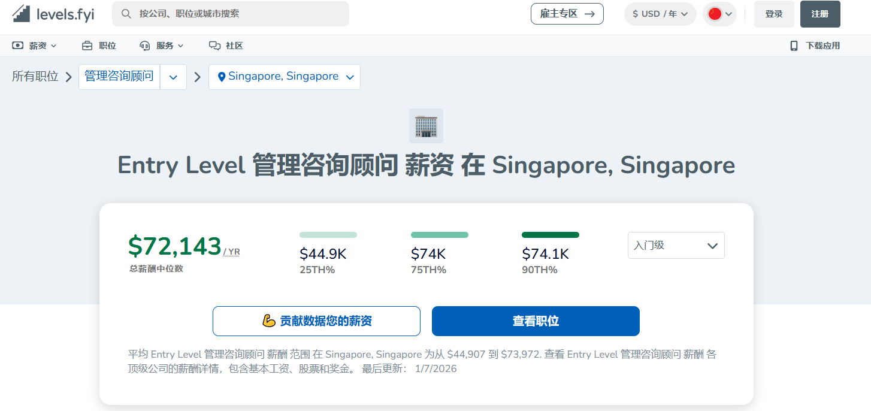Click the levels.fyi logo icon

click(21, 14)
